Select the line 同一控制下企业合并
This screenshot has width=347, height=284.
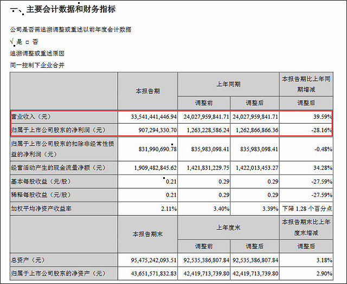point(37,65)
